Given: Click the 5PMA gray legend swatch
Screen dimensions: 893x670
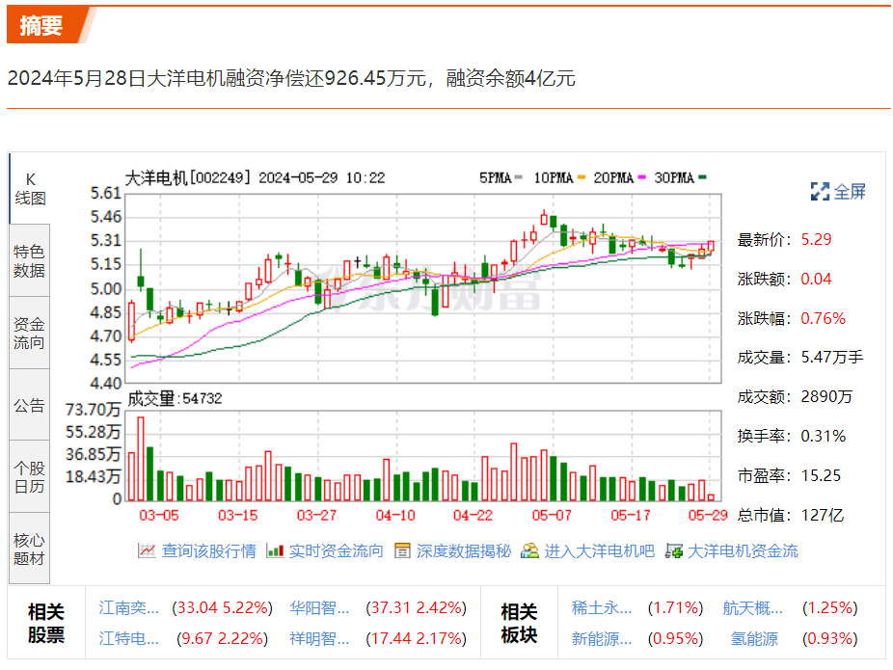Looking at the screenshot, I should (x=518, y=177).
